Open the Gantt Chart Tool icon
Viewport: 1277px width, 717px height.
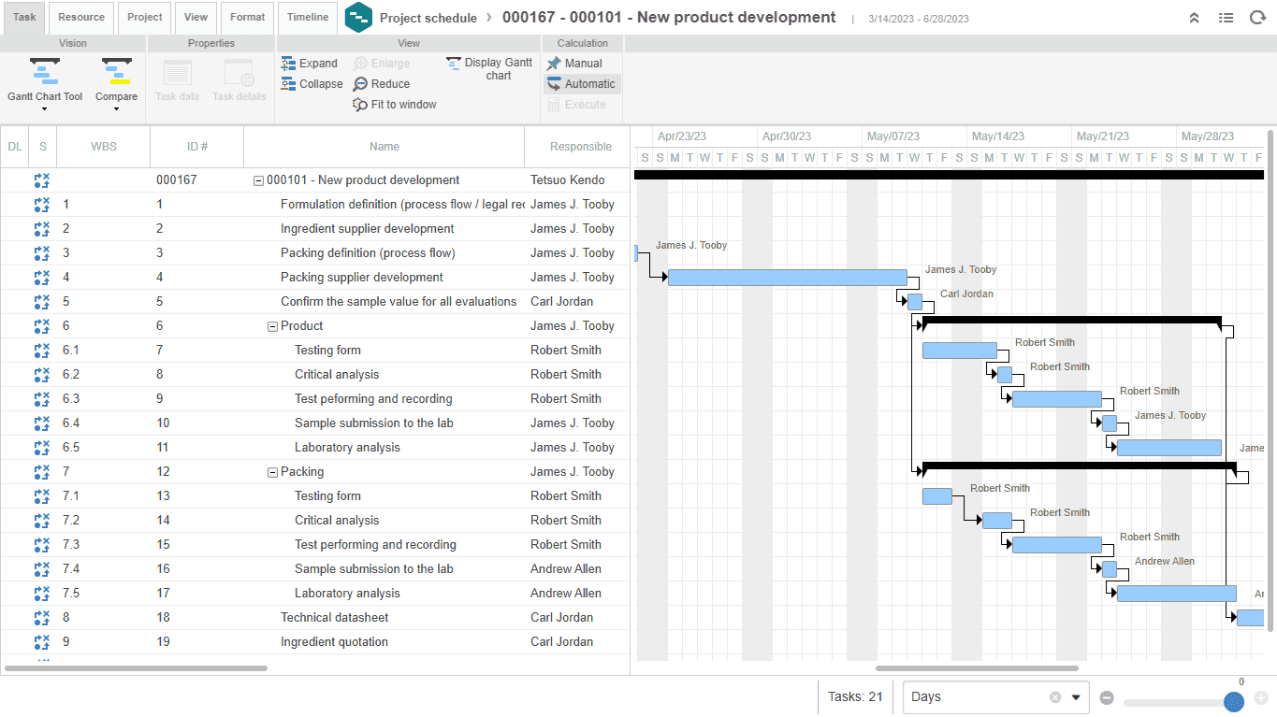(x=44, y=72)
